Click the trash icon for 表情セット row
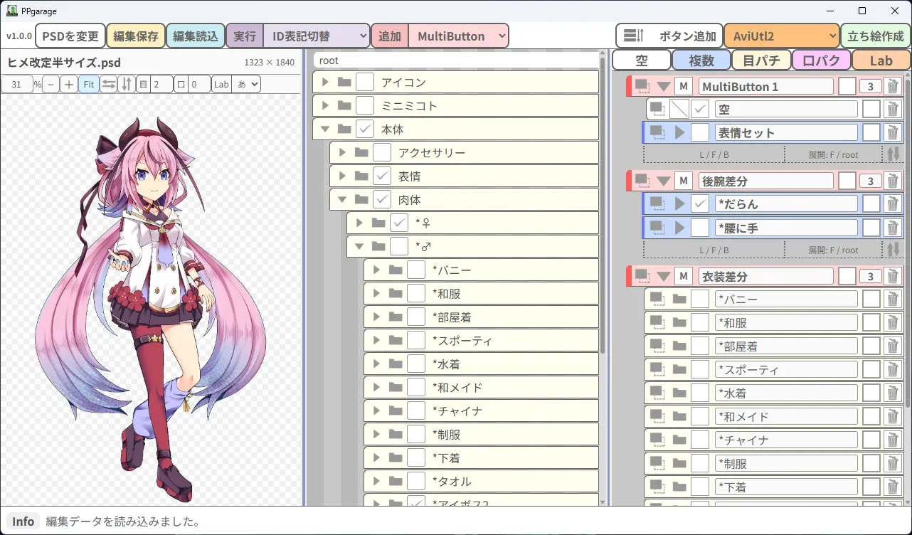Viewport: 912px width, 535px height. (x=892, y=133)
